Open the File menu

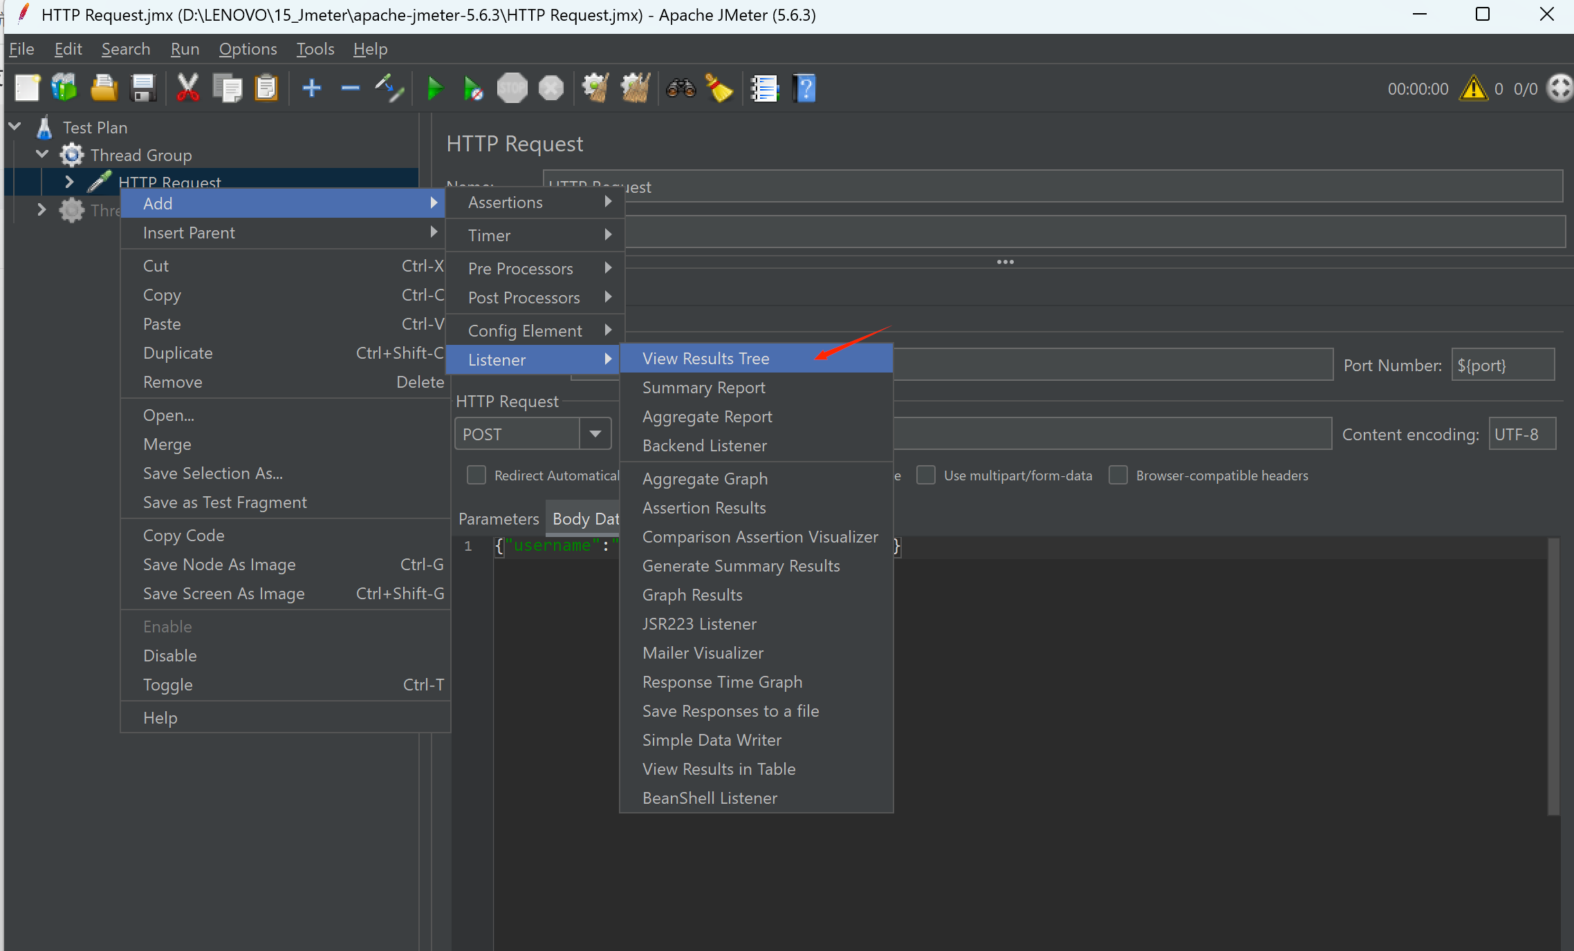point(21,49)
